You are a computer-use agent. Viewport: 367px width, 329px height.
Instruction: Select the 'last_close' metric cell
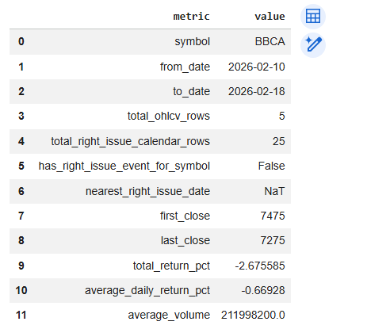(x=185, y=240)
